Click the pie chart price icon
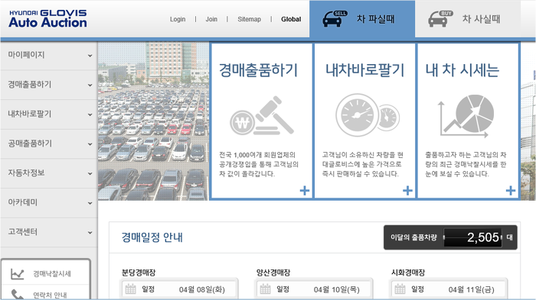 tap(466, 116)
